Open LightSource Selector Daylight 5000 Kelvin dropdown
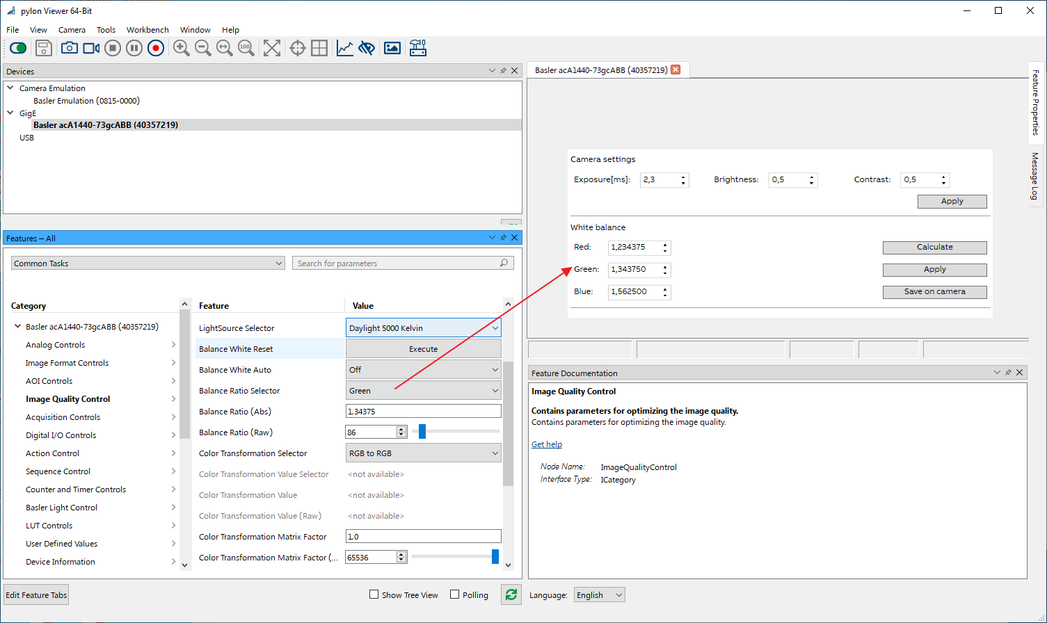 click(x=424, y=328)
